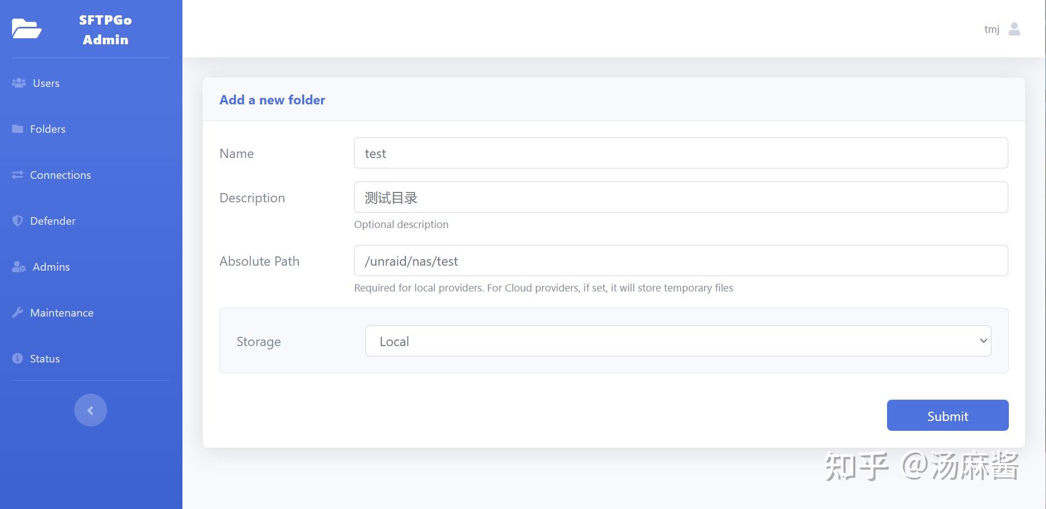
Task: Navigate to the Folders page
Action: pyautogui.click(x=48, y=128)
